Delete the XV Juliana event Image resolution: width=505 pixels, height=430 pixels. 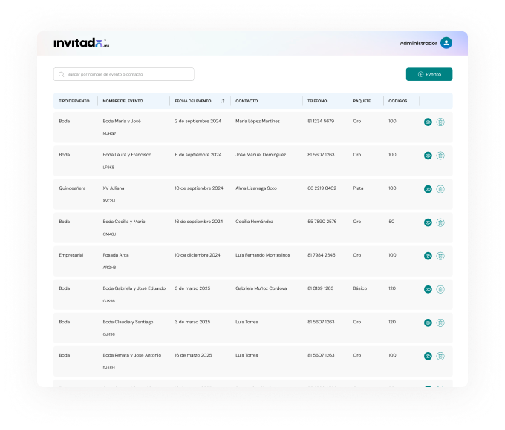point(440,189)
